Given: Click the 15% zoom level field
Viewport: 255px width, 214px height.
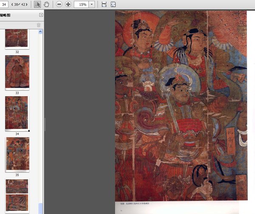Looking at the screenshot, I should [81, 4].
